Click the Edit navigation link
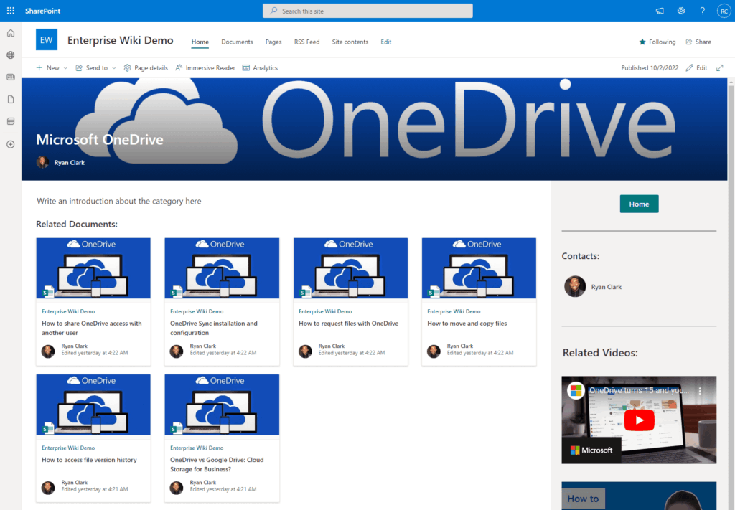Screen dimensions: 735x510 [x=385, y=42]
